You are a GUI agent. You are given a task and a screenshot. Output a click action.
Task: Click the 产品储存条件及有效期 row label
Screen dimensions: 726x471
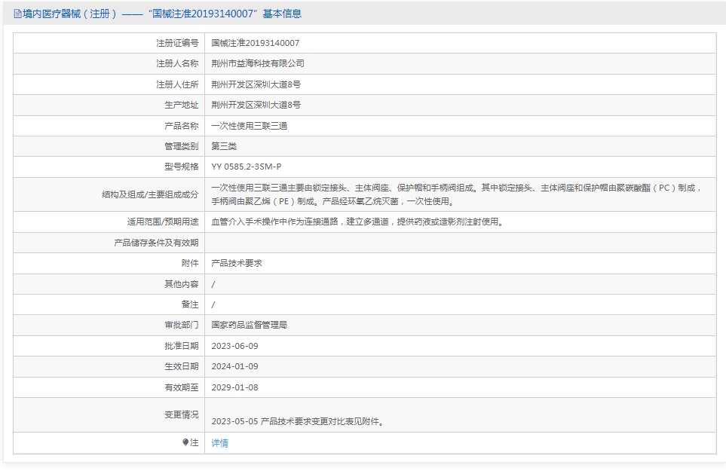coord(156,243)
